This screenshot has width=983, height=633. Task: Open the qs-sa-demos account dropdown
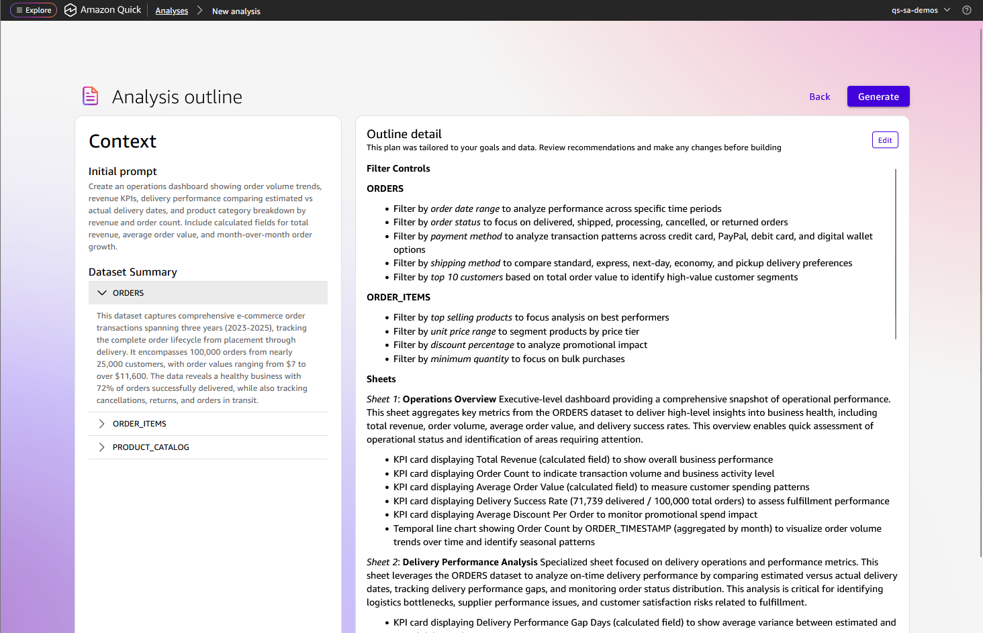pyautogui.click(x=921, y=10)
